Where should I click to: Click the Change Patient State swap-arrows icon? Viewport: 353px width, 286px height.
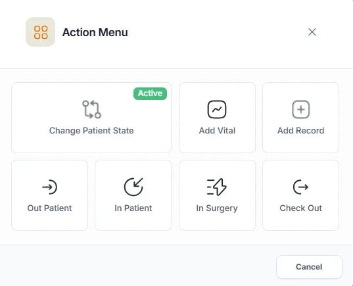point(91,109)
